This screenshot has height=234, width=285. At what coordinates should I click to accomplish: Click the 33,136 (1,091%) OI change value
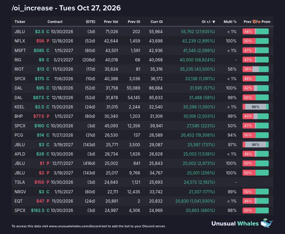coord(200,79)
